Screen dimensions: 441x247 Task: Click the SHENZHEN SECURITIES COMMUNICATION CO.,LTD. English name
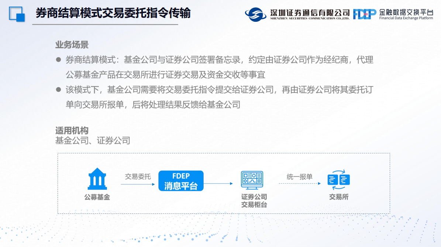[x=310, y=18]
